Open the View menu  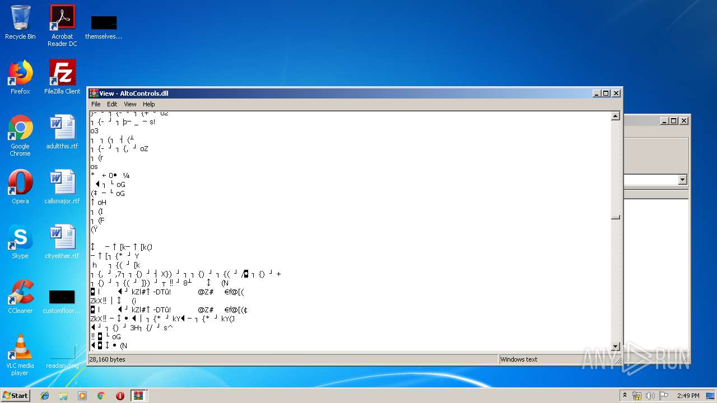click(x=130, y=104)
